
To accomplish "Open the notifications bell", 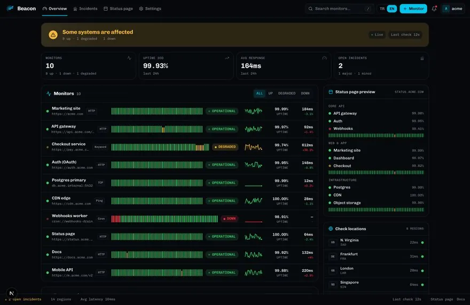I will 434,9.
